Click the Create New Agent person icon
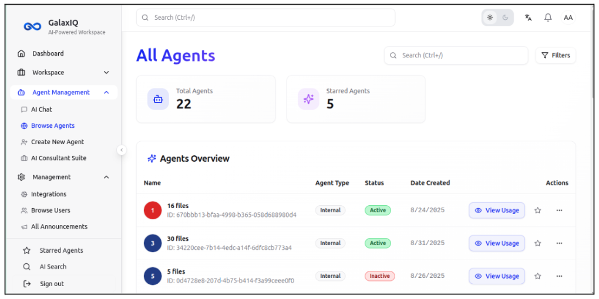Viewport: 599px width, 299px height. pyautogui.click(x=24, y=142)
